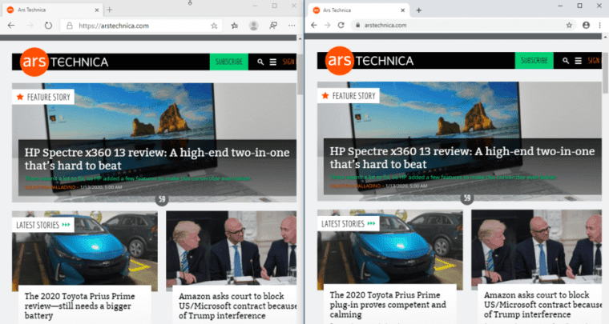Open a new tab in the Chrome window

[418, 10]
